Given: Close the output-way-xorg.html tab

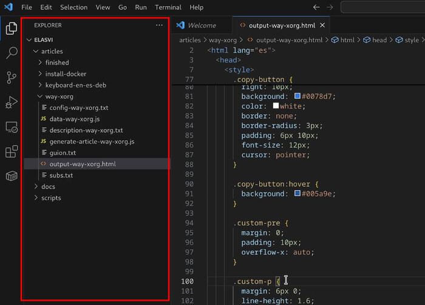Looking at the screenshot, I should (322, 25).
